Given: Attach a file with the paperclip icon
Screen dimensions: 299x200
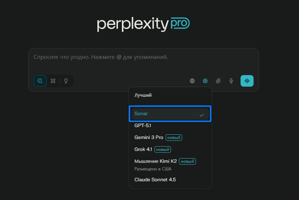Looking at the screenshot, I should (x=218, y=81).
